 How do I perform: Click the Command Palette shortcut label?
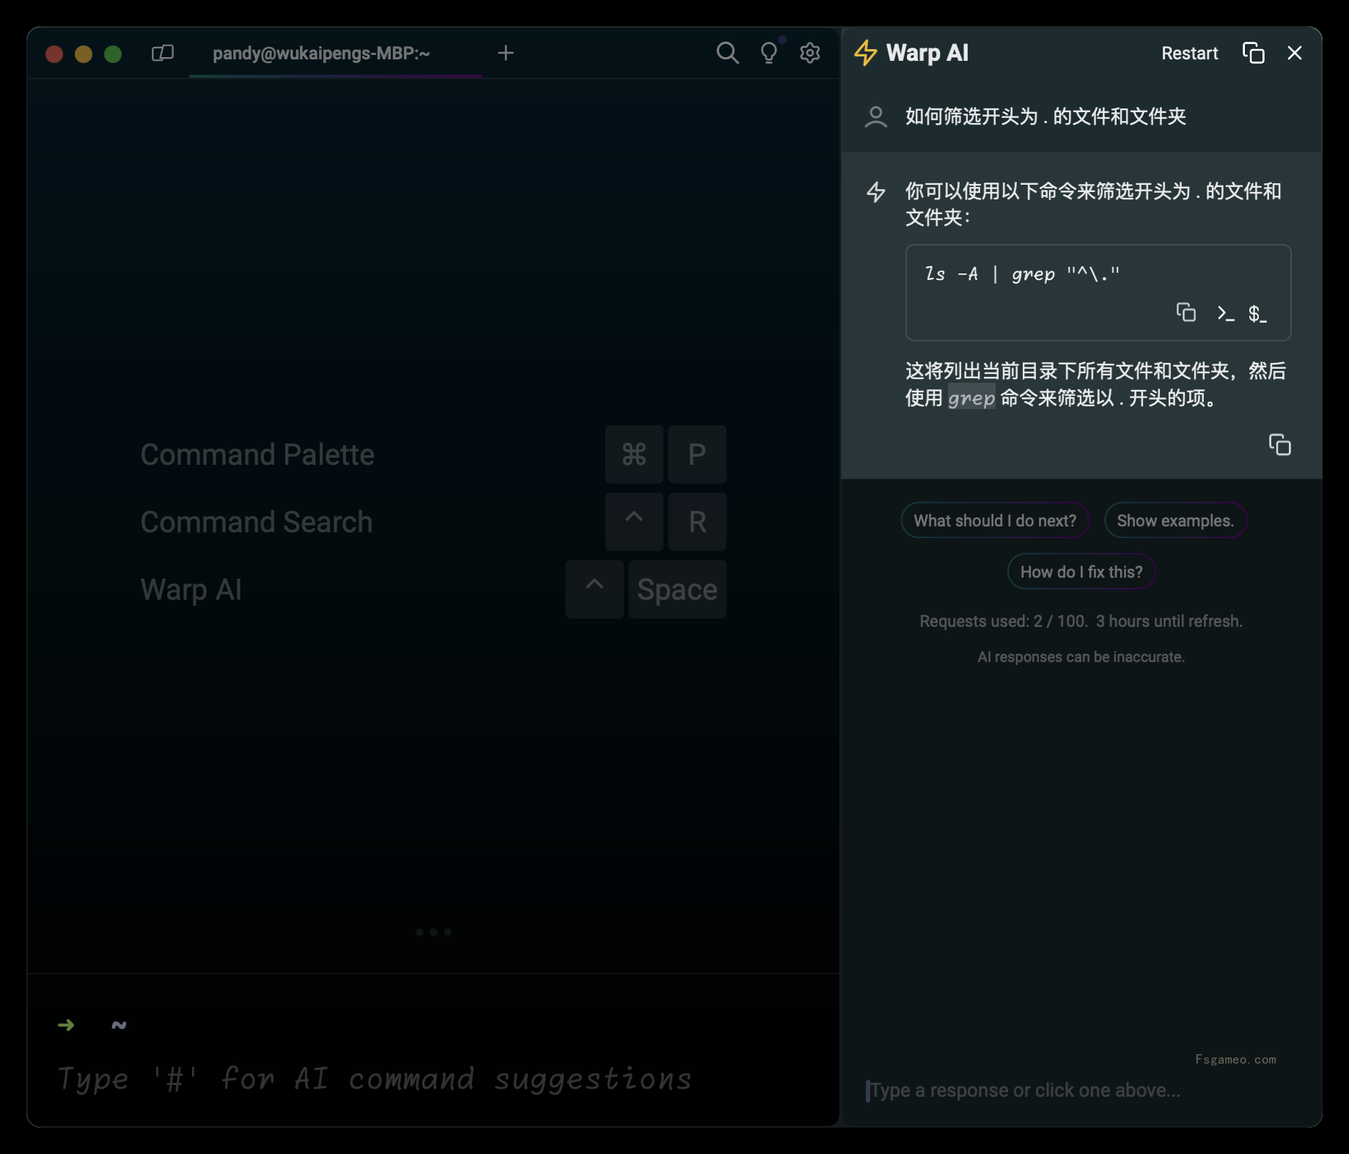point(257,455)
